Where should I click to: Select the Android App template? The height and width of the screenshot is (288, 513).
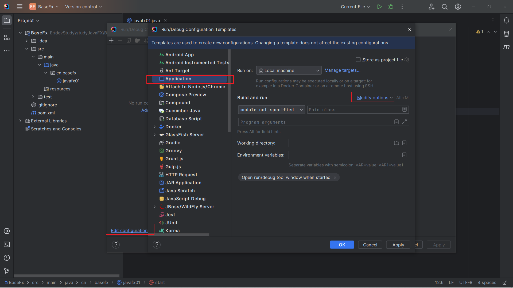179,55
